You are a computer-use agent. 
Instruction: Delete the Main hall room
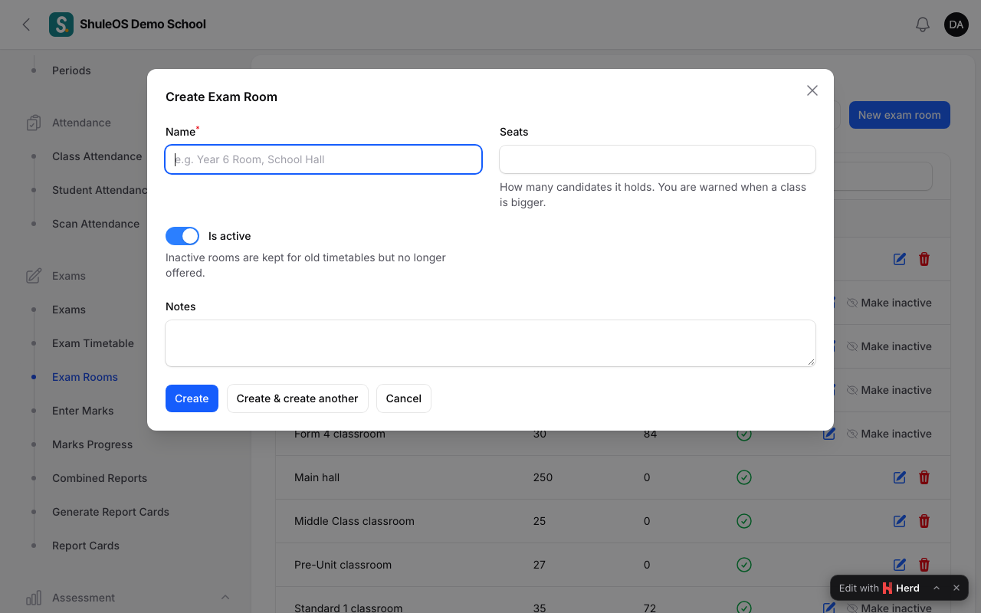[x=924, y=477]
